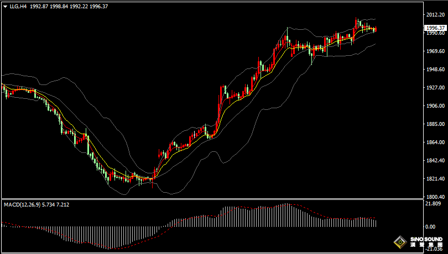This screenshot has height=254, width=448.
Task: Click the last MACD histogram bar
Action: tap(376, 223)
